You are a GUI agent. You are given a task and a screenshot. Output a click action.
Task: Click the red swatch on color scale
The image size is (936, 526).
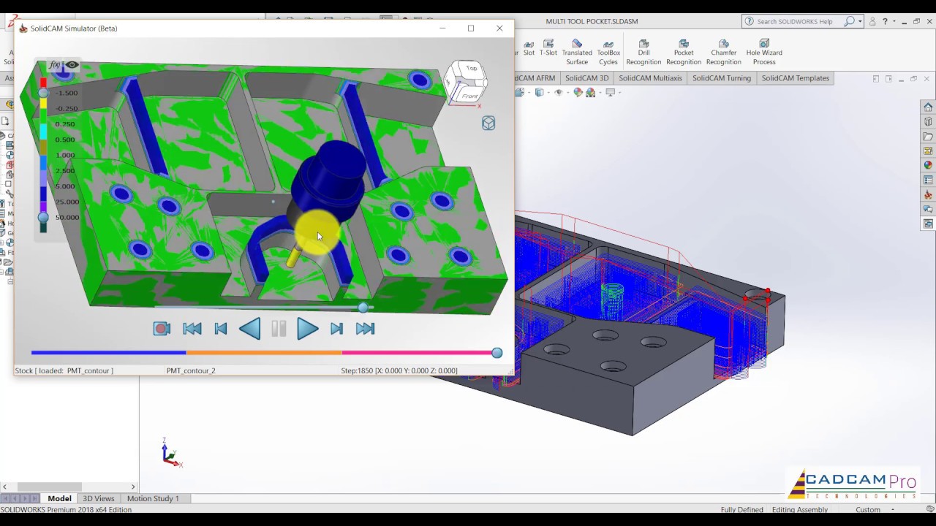[x=43, y=82]
